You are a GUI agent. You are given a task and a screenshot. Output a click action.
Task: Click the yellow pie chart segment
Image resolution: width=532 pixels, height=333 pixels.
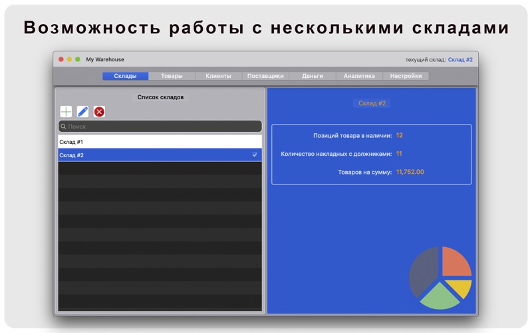[461, 288]
